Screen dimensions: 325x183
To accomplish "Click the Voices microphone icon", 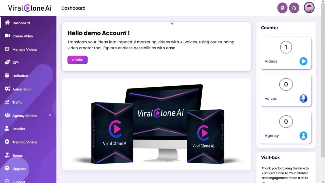I will pyautogui.click(x=303, y=98).
